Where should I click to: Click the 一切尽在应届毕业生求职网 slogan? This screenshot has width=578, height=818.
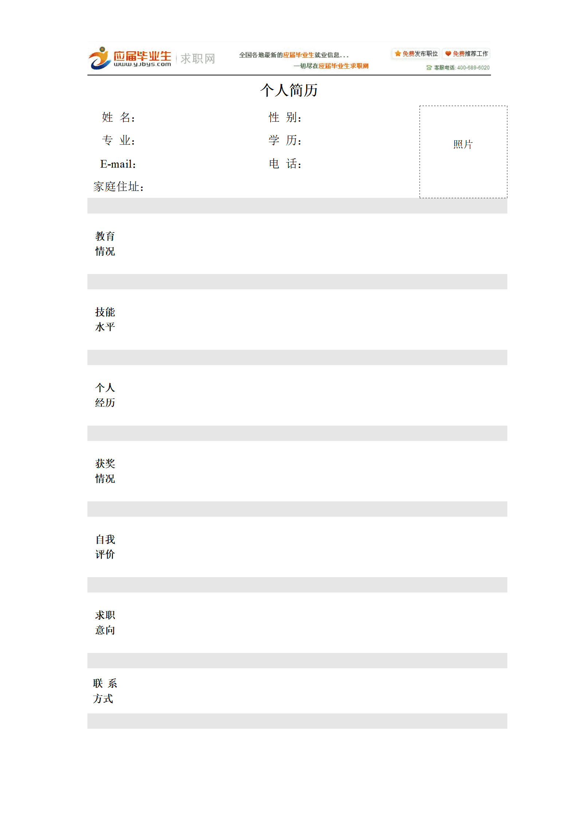331,66
